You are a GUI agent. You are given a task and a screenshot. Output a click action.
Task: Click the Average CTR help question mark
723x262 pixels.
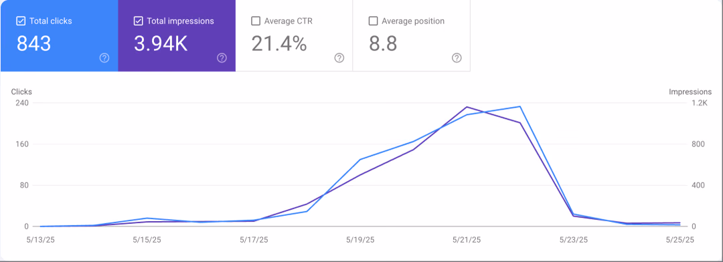pyautogui.click(x=339, y=57)
